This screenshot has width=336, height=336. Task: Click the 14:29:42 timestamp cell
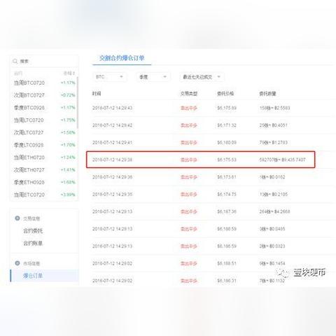[112, 125]
